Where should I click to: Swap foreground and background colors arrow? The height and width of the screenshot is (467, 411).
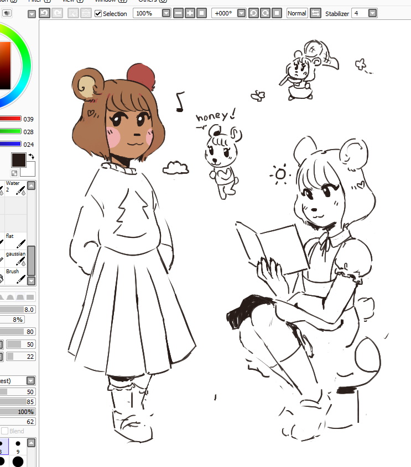pos(32,156)
